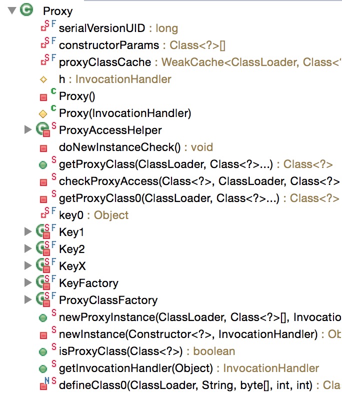Select the key0 : Object field
Viewport: 342px width, 409px height.
93,215
